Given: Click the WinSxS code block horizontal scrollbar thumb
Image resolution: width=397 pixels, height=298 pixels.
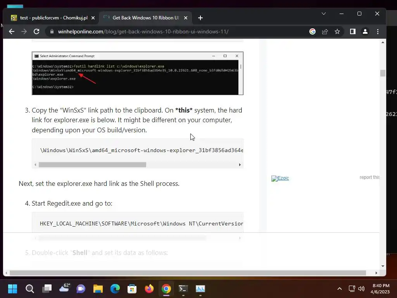Looking at the screenshot, I should (92, 165).
